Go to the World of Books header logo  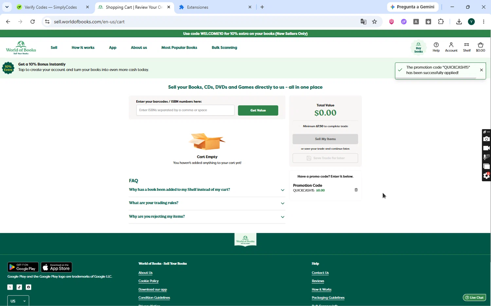pyautogui.click(x=21, y=48)
